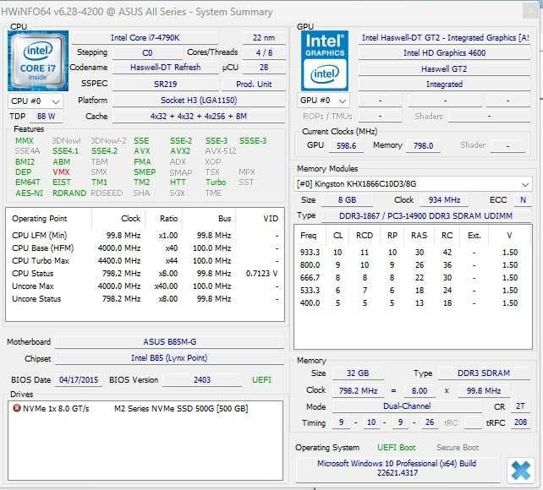Click the BIOS version 2403 field

coord(202,380)
